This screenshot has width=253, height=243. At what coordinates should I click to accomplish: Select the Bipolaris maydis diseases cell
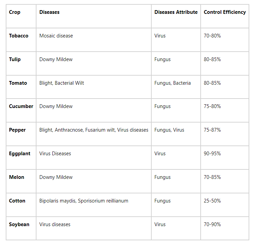(84, 201)
